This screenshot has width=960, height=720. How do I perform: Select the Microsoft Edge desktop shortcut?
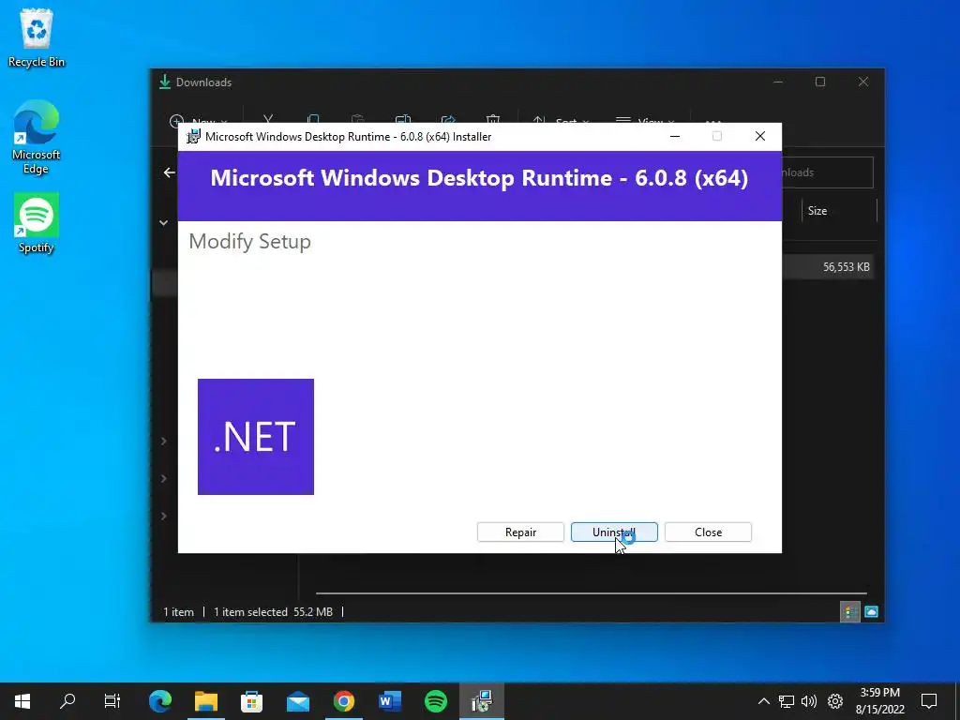point(37,137)
